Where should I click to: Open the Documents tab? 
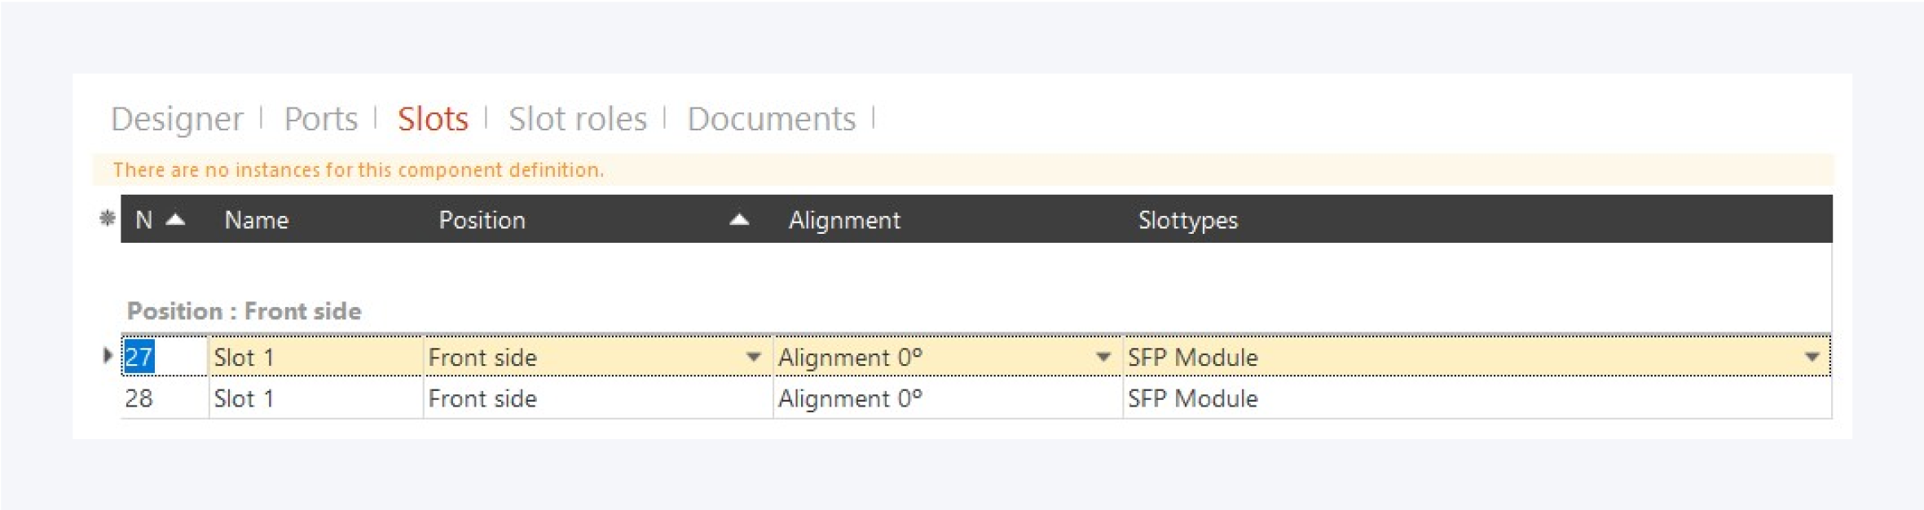(771, 119)
